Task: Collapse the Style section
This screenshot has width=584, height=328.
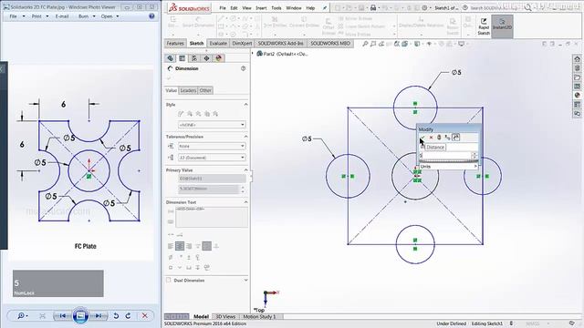Action: tap(245, 105)
